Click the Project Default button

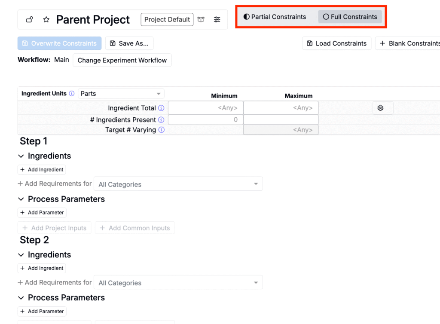[x=167, y=19]
